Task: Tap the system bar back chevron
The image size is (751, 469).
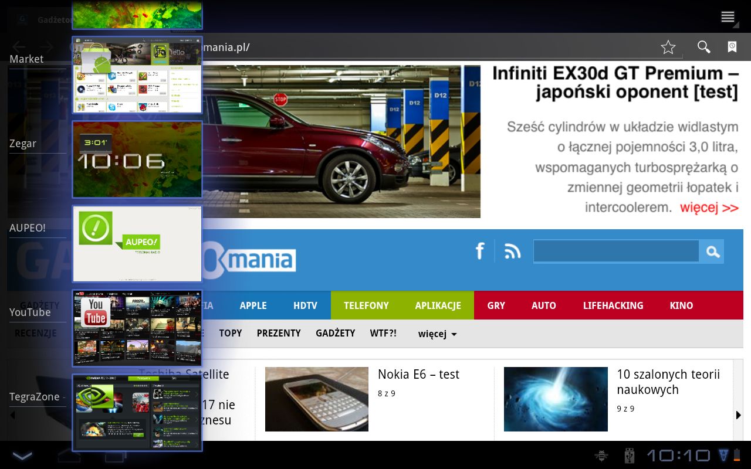Action: pos(22,456)
